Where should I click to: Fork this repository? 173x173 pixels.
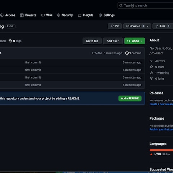(163, 26)
